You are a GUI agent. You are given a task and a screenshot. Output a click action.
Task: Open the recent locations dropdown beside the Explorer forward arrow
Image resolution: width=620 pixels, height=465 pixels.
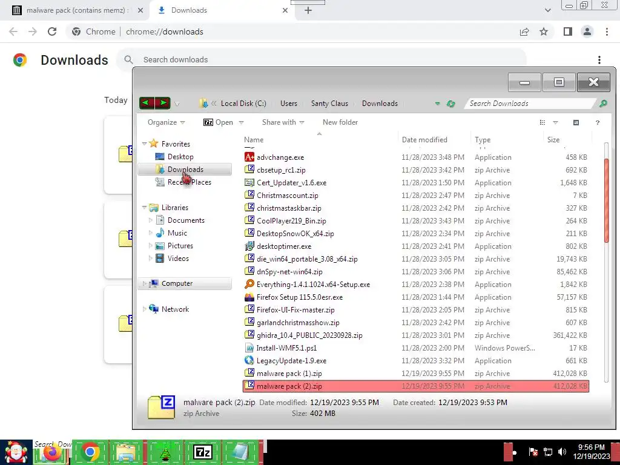(177, 104)
